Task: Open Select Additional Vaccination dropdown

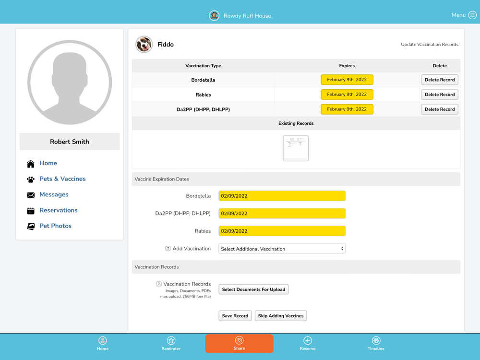Action: (282, 249)
